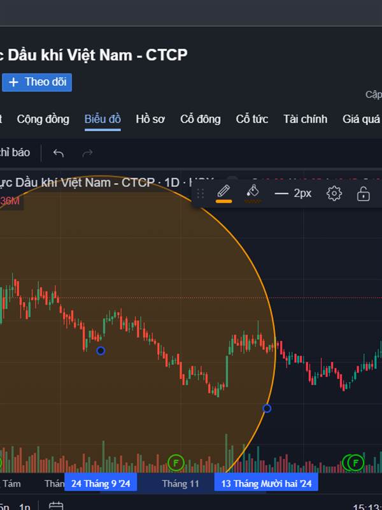Open the Cổ tức tab

(251, 119)
